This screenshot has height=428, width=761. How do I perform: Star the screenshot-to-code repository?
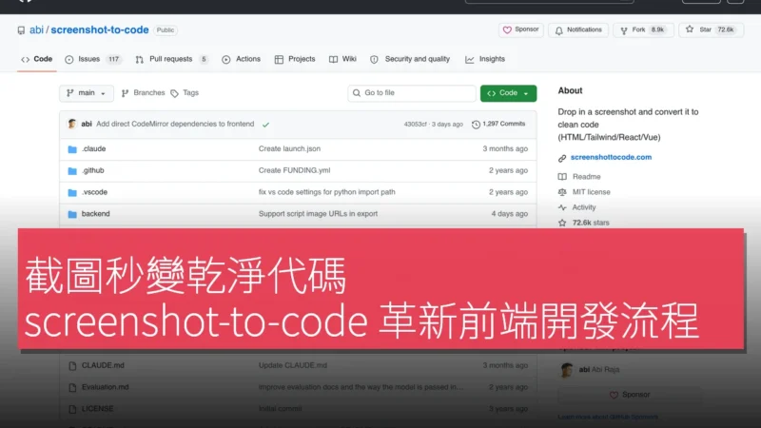click(x=711, y=30)
